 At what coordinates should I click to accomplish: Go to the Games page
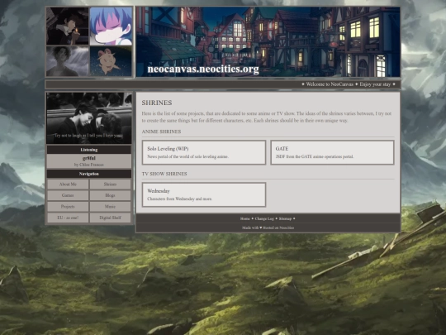(x=68, y=195)
